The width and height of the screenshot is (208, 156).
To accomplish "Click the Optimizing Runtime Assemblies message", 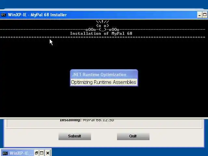I will tap(103, 82).
